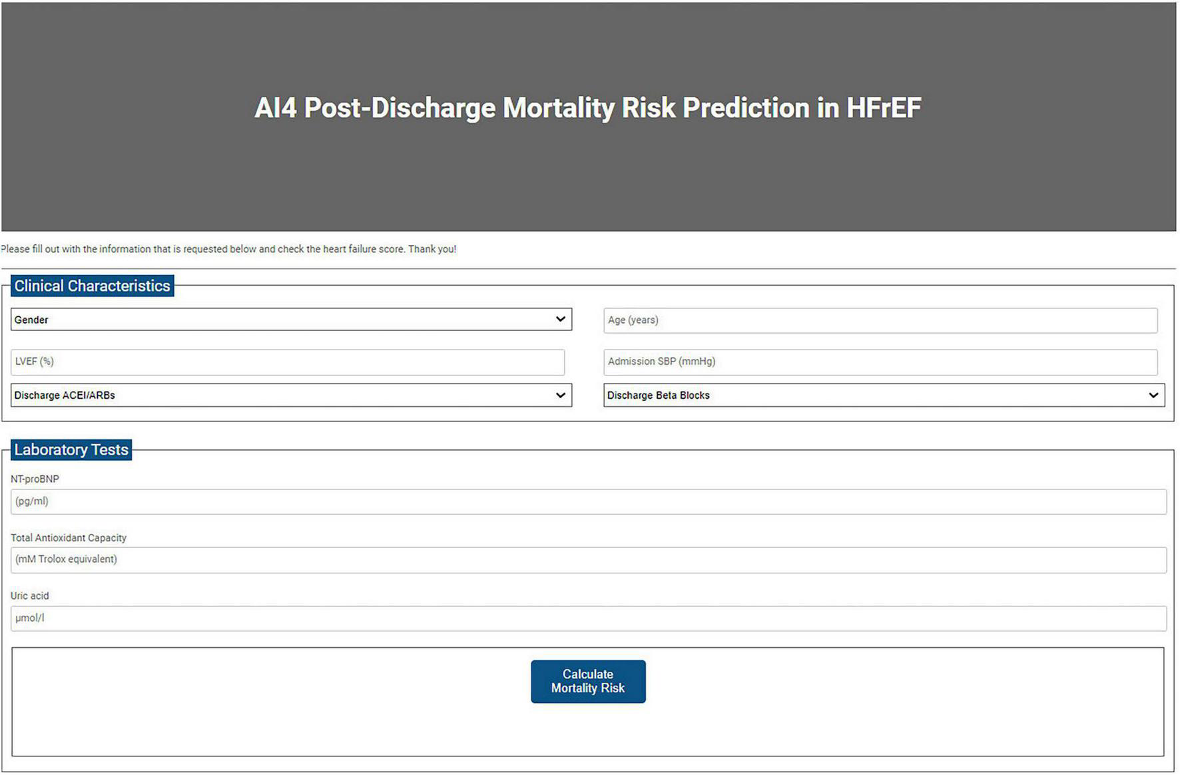
Task: Focus the Total Antioxidant Capacity input
Action: (x=588, y=559)
